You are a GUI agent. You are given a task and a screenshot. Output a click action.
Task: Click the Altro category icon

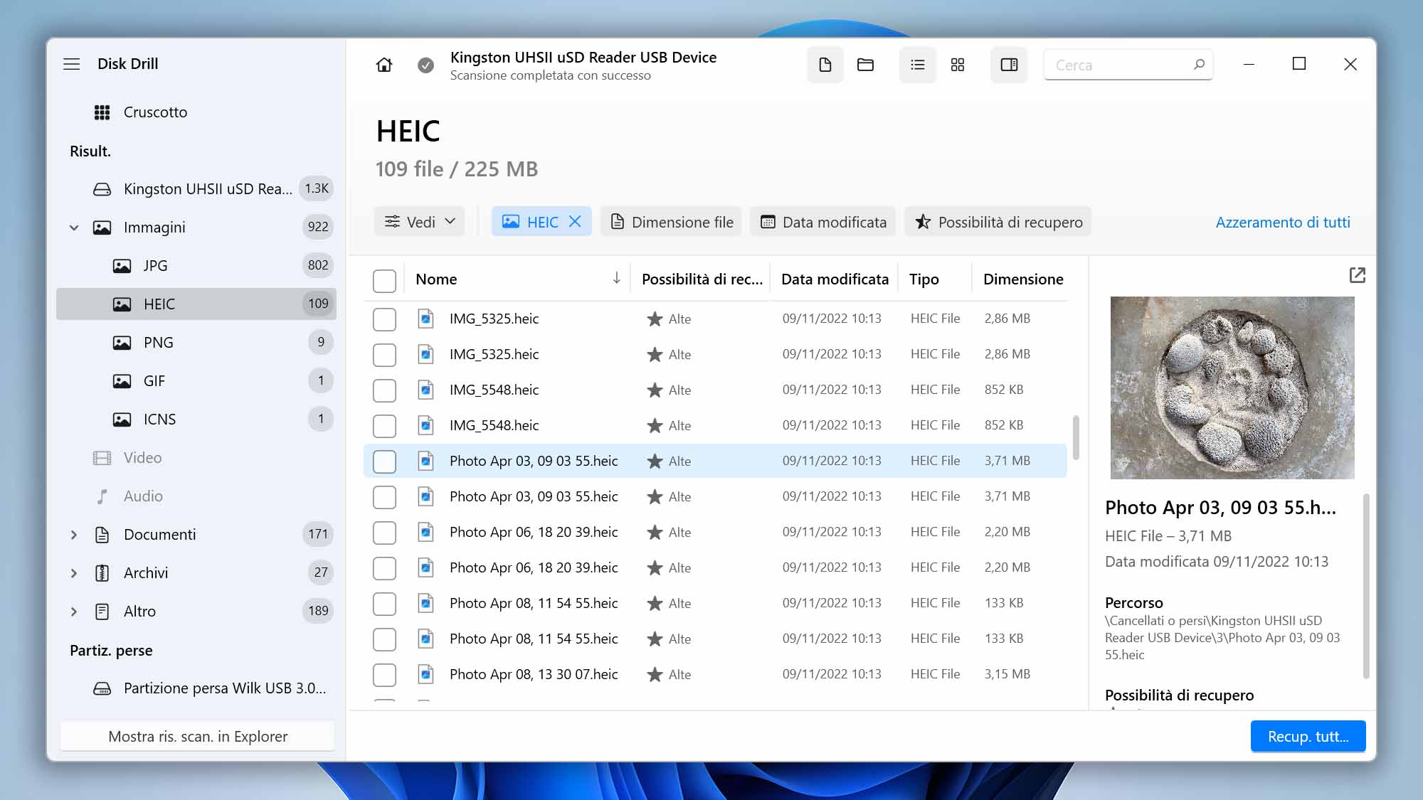pos(102,612)
